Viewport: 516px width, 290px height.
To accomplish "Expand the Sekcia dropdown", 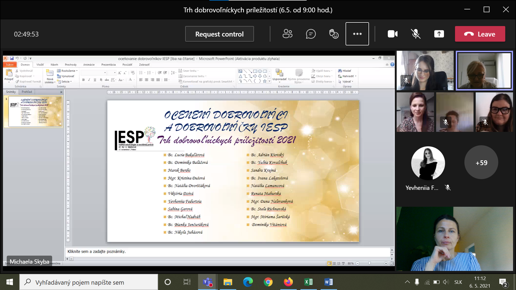I will coord(64,82).
